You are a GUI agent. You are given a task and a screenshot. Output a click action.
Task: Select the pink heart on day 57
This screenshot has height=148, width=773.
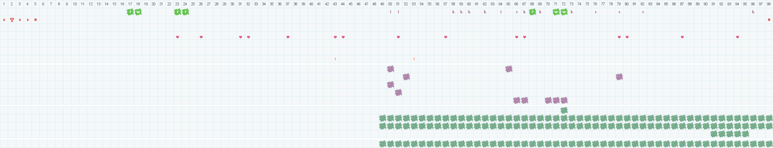tap(446, 37)
